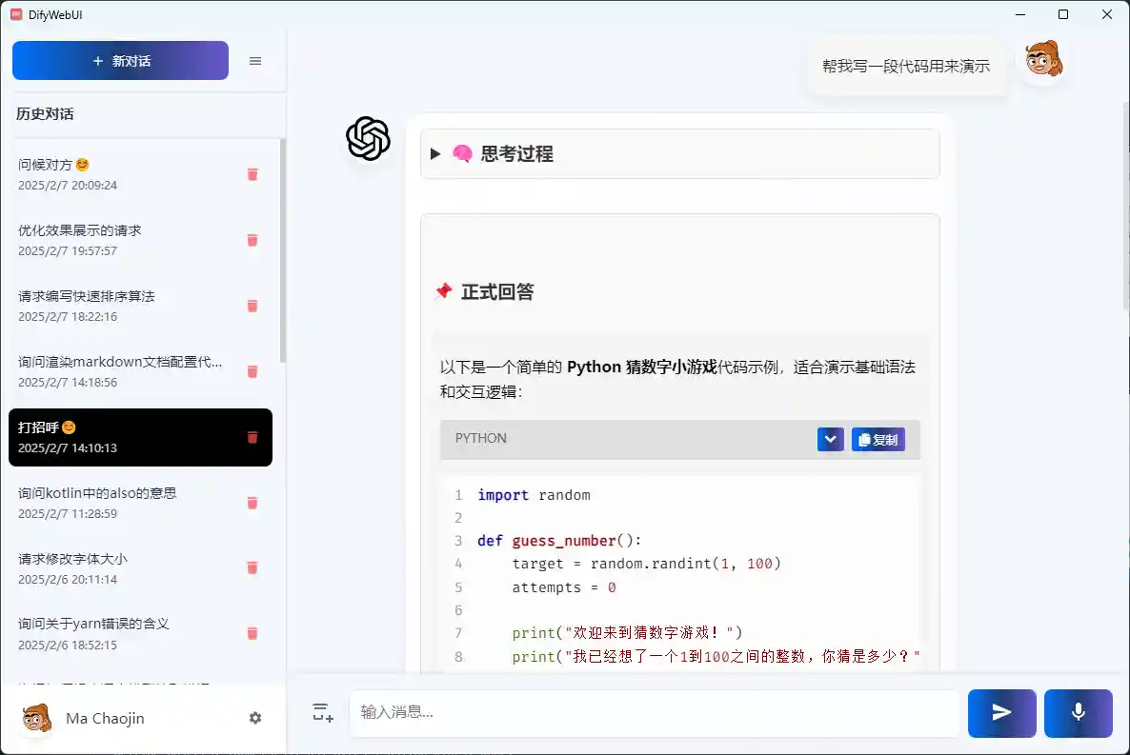Click the Ma Chaojin profile avatar

pos(37,718)
